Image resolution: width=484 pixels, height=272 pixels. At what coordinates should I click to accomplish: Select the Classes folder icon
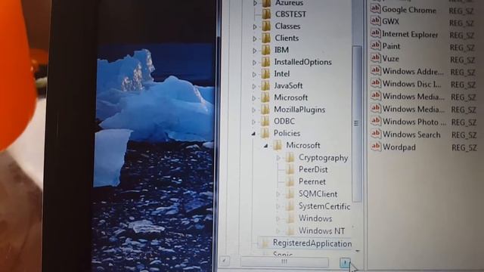pyautogui.click(x=266, y=26)
